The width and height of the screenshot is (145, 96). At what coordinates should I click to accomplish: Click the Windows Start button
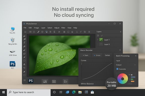click(4, 92)
